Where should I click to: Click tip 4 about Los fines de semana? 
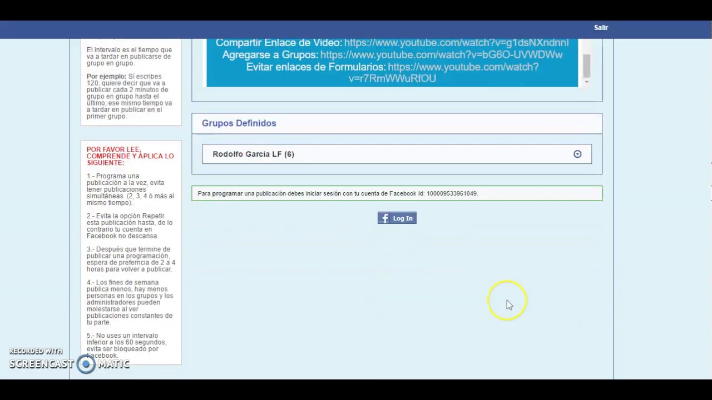pyautogui.click(x=130, y=302)
